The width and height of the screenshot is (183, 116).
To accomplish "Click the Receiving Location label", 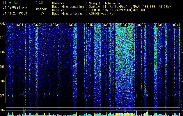I will (x=68, y=7).
